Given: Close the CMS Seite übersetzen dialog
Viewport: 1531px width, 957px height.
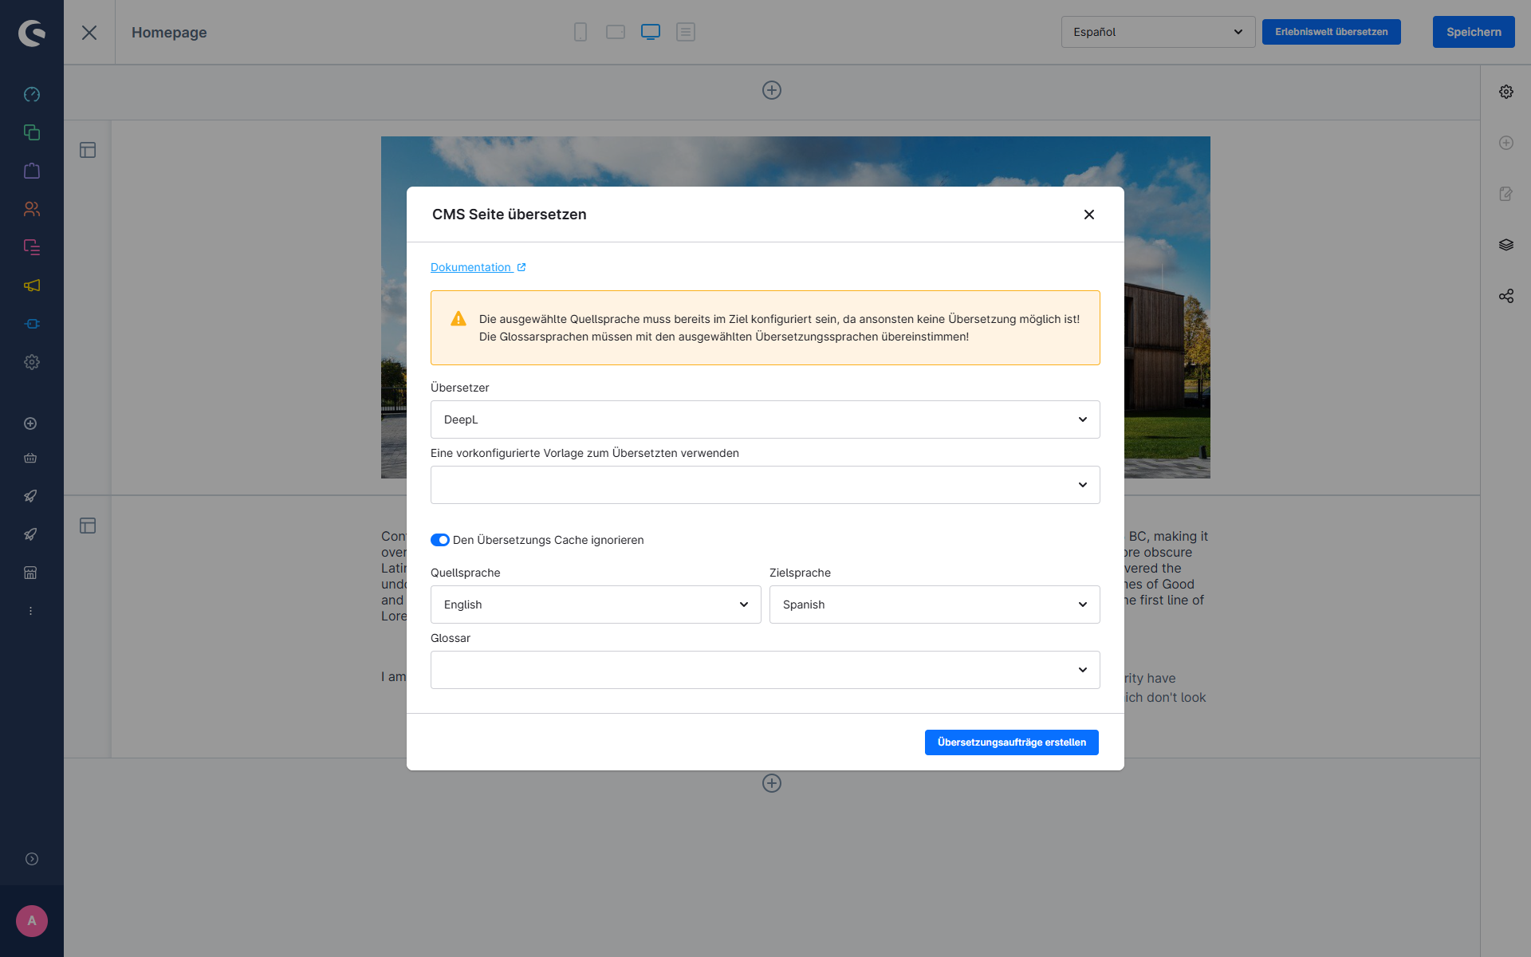Looking at the screenshot, I should (1088, 215).
